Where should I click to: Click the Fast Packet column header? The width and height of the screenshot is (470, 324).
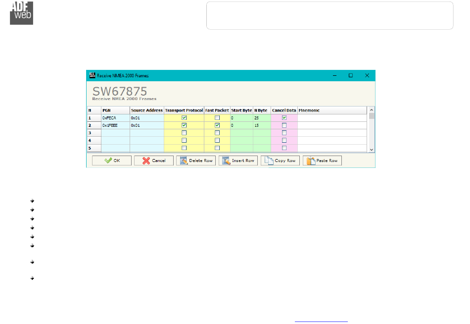click(217, 110)
